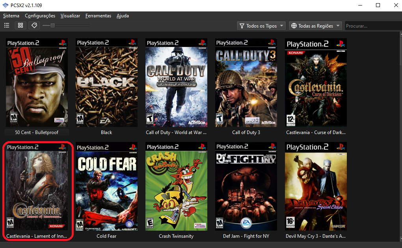Toggle cover titles tag icon

point(34,26)
